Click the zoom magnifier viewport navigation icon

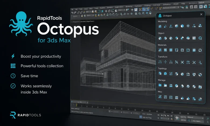208,118
